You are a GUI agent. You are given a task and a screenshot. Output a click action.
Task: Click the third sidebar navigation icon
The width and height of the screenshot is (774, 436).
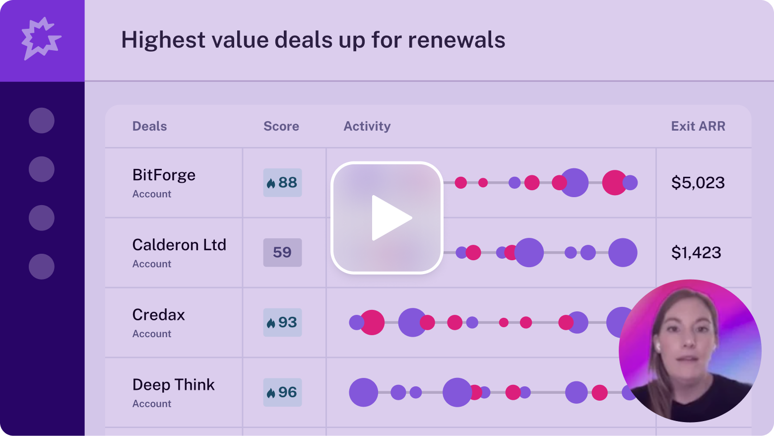(x=42, y=218)
